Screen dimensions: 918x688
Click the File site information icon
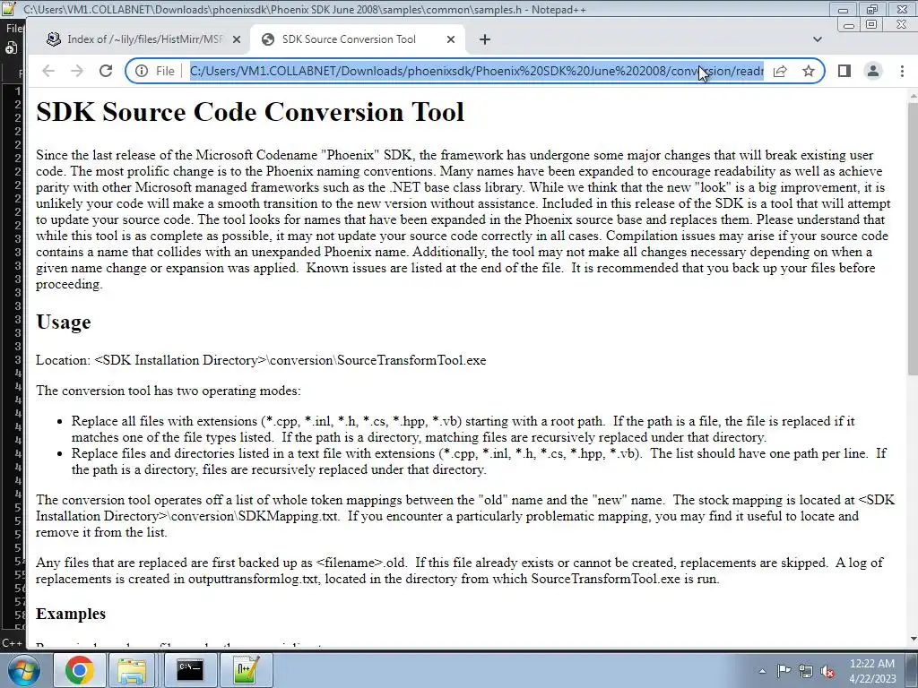pyautogui.click(x=143, y=71)
